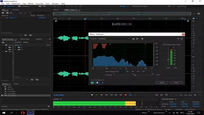Open the Media Browser Contents dropdown
Screen dimensions: 204x115
coord(35,42)
